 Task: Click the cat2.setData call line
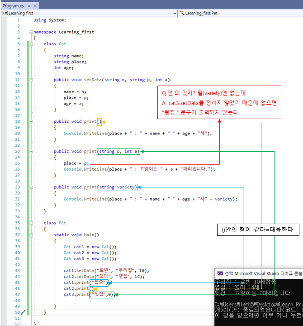point(104,277)
